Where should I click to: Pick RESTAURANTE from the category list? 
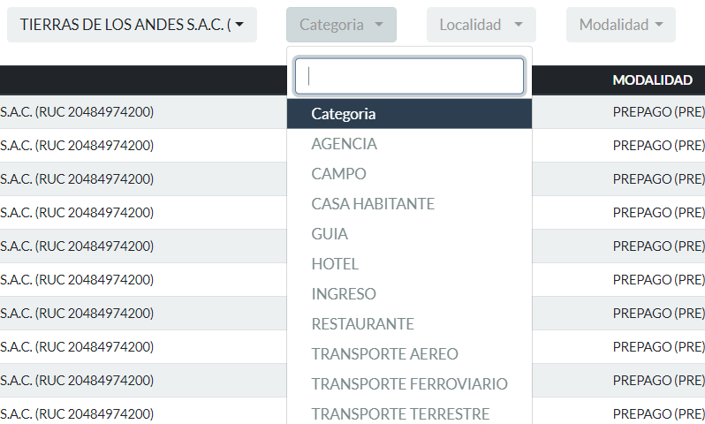(x=362, y=324)
